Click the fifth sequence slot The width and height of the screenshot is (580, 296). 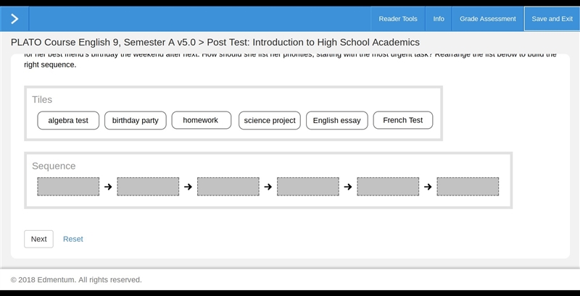[388, 187]
